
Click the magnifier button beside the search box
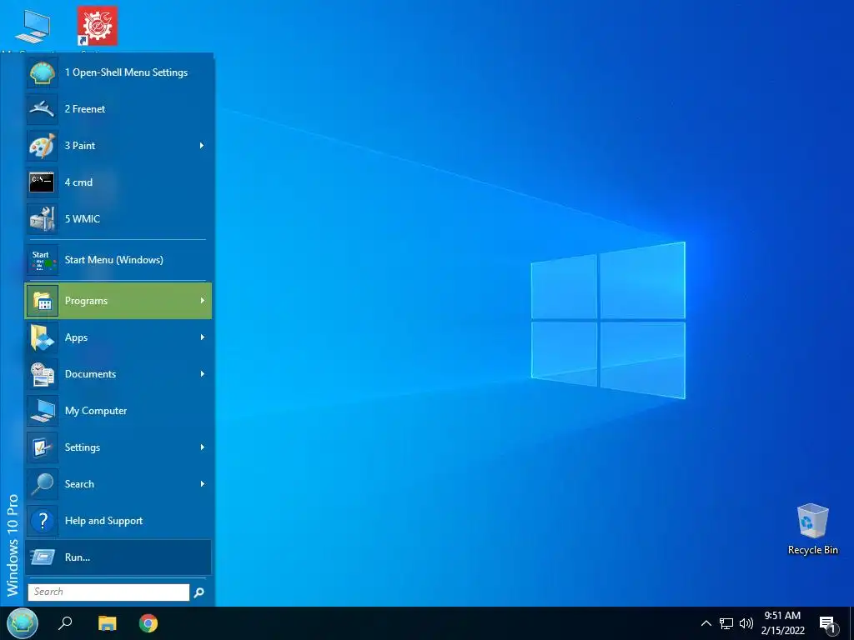199,592
